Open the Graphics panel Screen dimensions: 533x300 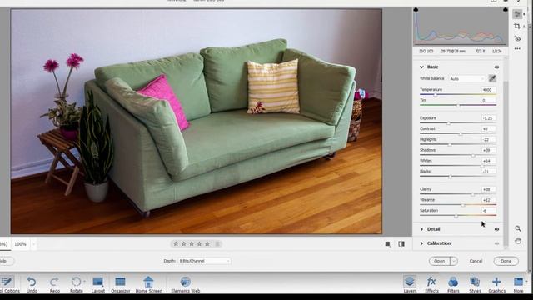pyautogui.click(x=496, y=284)
